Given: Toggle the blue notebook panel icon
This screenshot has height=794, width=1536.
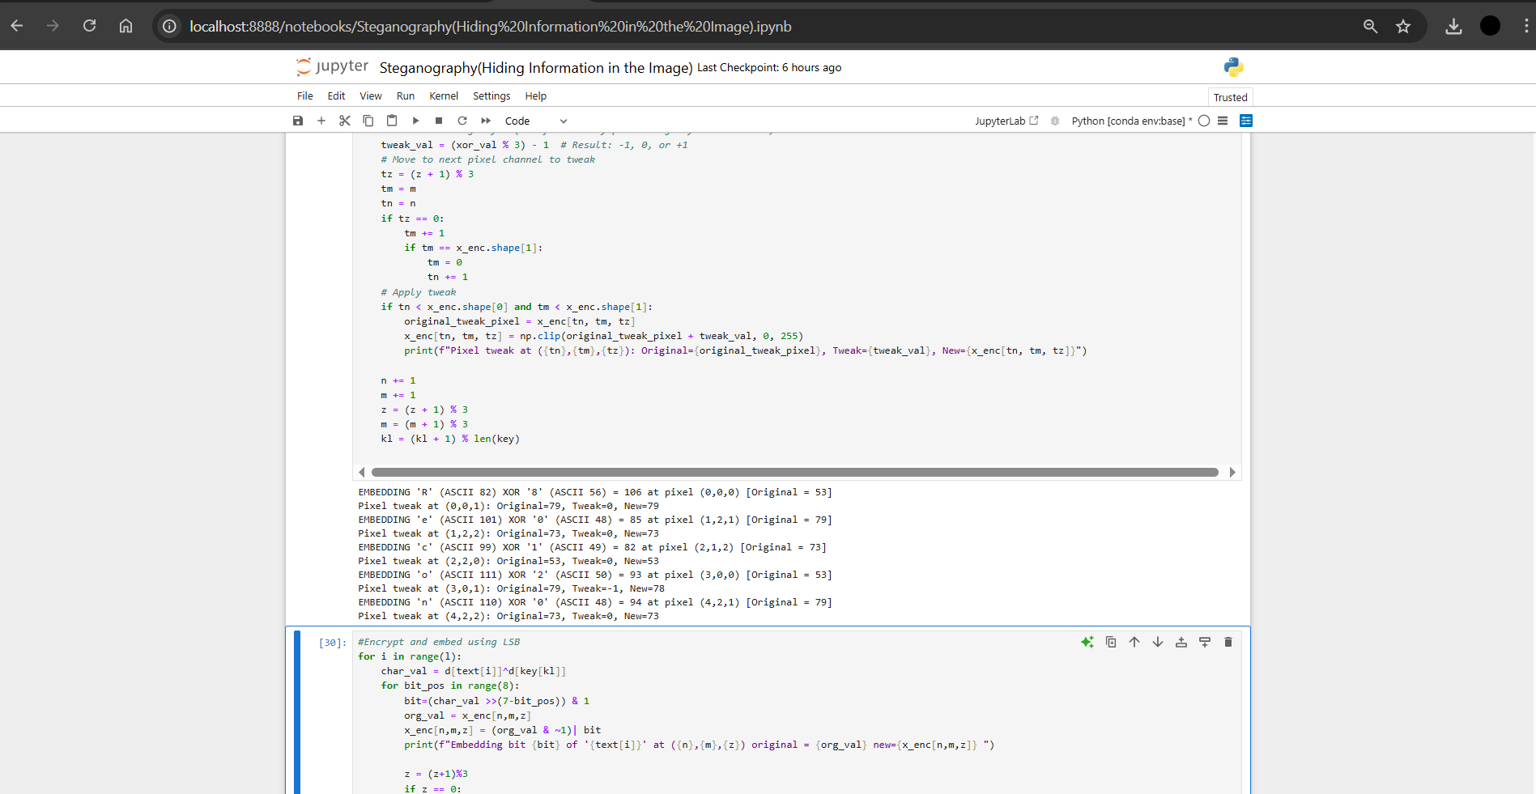Looking at the screenshot, I should (1246, 121).
